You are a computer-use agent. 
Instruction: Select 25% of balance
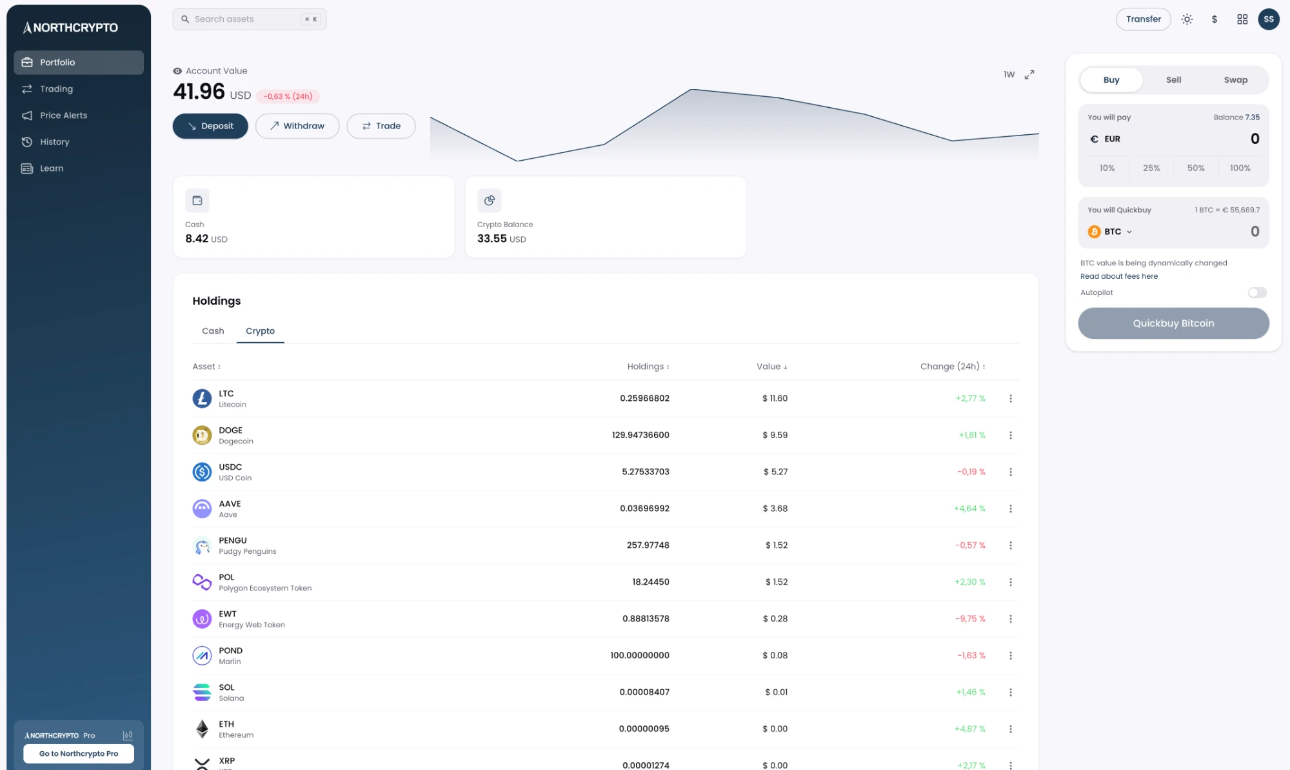tap(1151, 168)
